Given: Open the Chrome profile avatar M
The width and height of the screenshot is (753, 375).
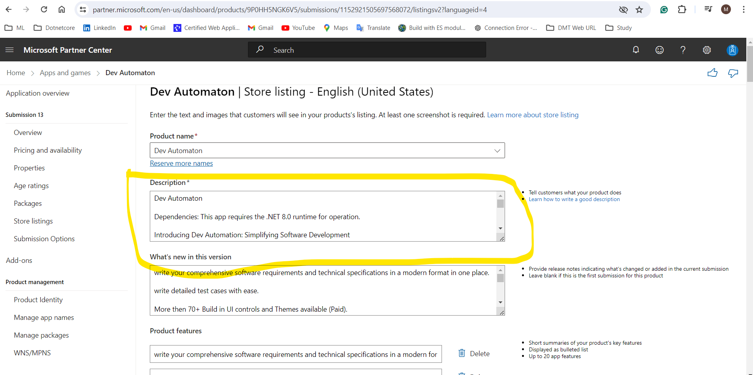Looking at the screenshot, I should tap(726, 9).
